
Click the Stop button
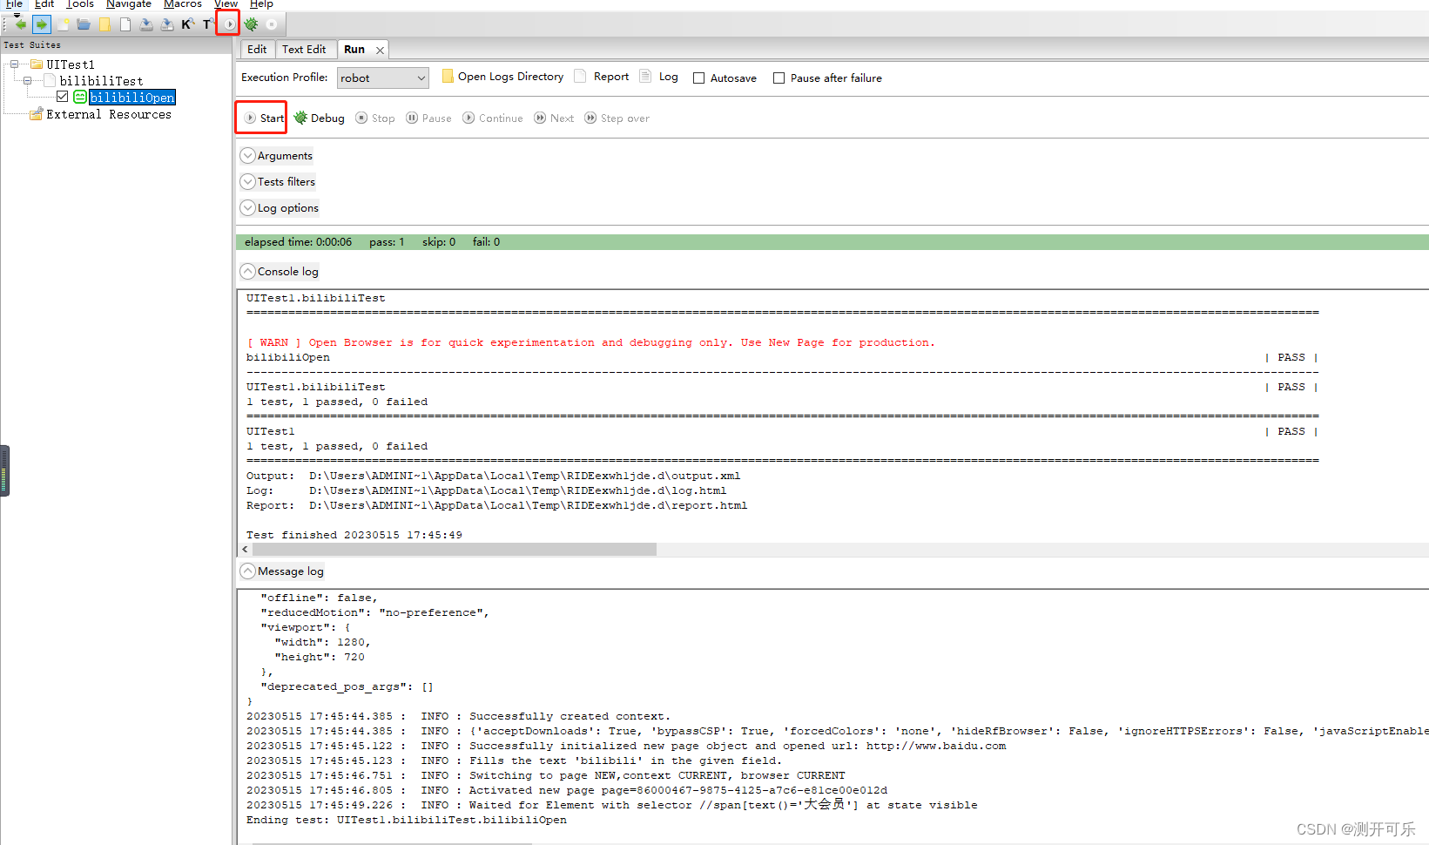(x=375, y=118)
